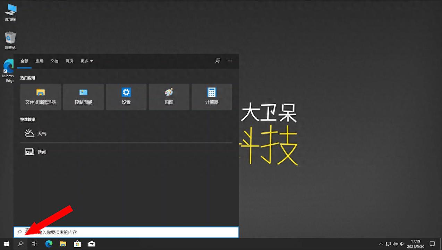This screenshot has height=250, width=442.
Task: Click the 中 input method indicator
Action: (x=402, y=244)
